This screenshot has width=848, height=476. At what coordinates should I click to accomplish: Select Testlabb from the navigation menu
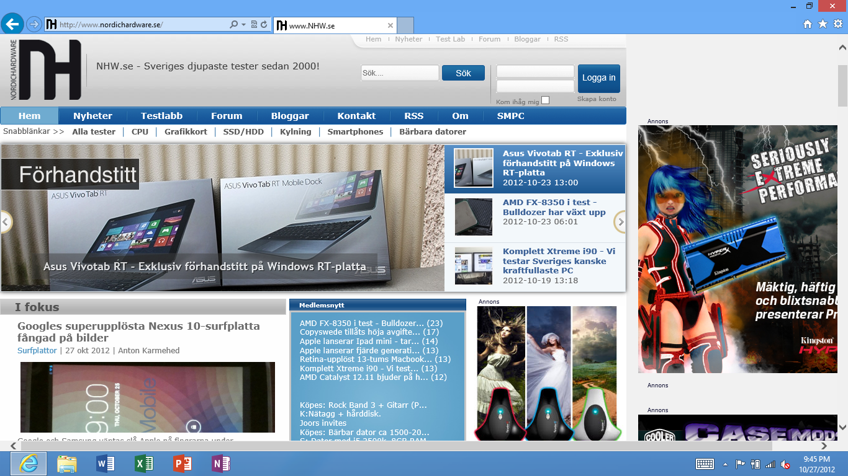162,116
